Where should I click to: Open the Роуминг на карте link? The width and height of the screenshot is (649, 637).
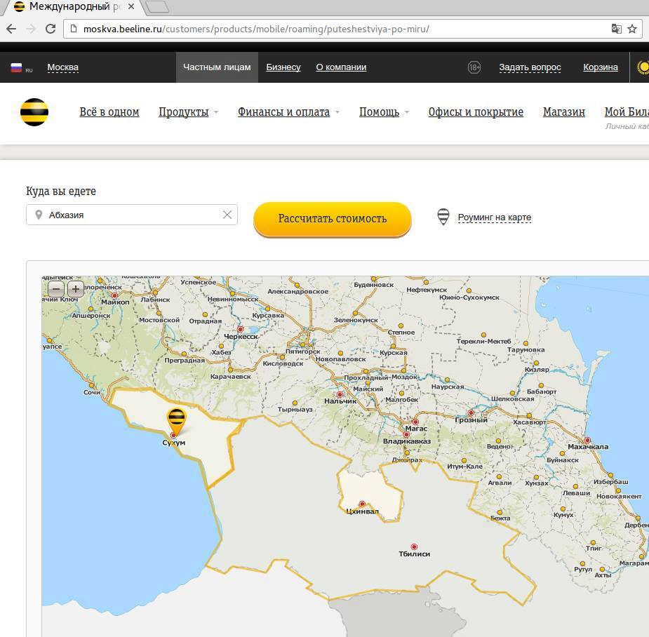pyautogui.click(x=494, y=217)
